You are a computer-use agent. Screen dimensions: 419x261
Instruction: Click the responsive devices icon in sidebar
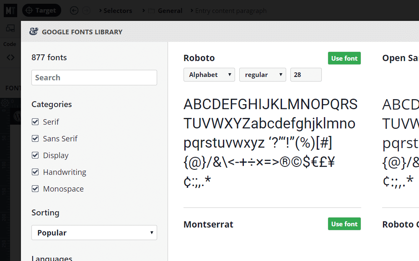[x=10, y=28]
